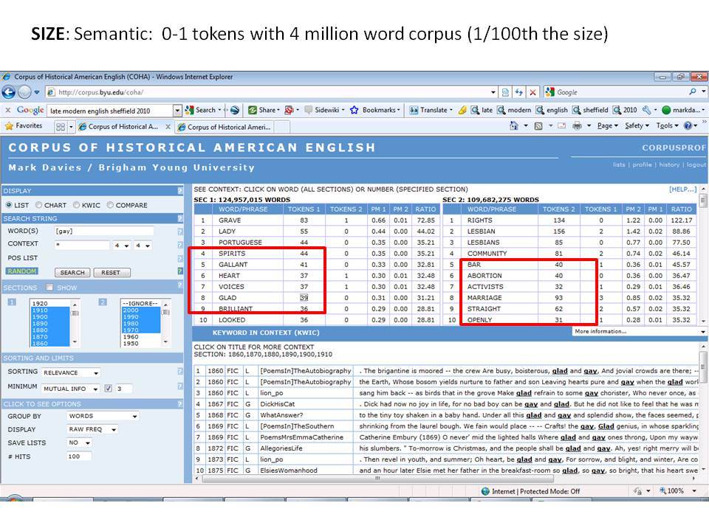
Task: Open the DISPLAY dropdown showing RAW FREQ
Action: (x=92, y=429)
